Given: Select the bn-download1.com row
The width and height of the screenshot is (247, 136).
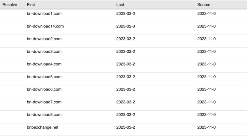Looking at the screenshot, I should 44,13.
